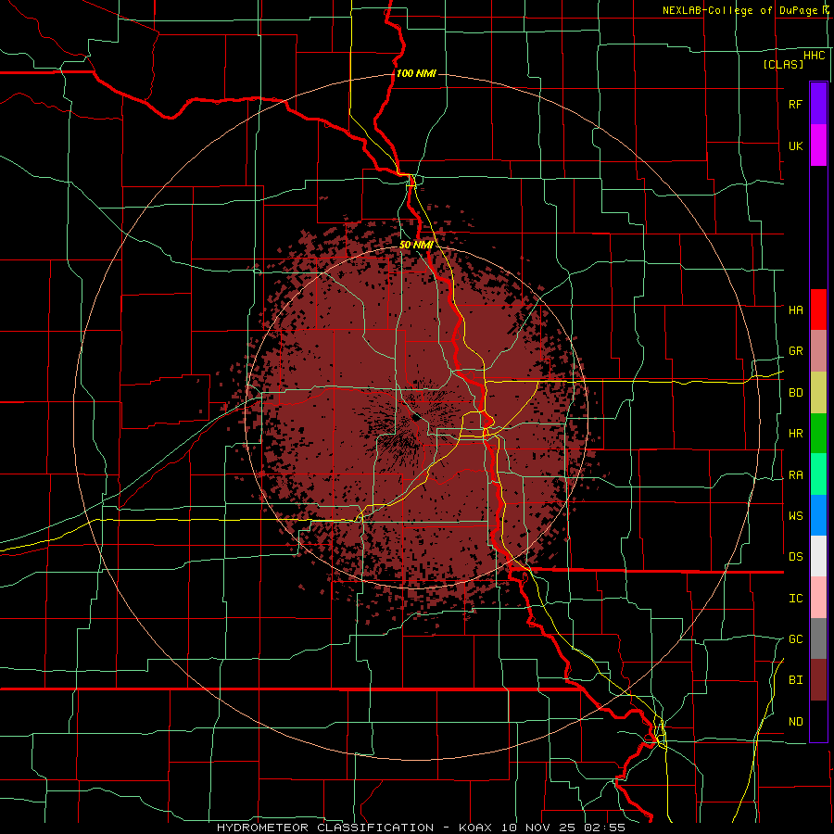The width and height of the screenshot is (834, 834).
Task: Click the red HA legend swatch
Action: click(x=818, y=310)
